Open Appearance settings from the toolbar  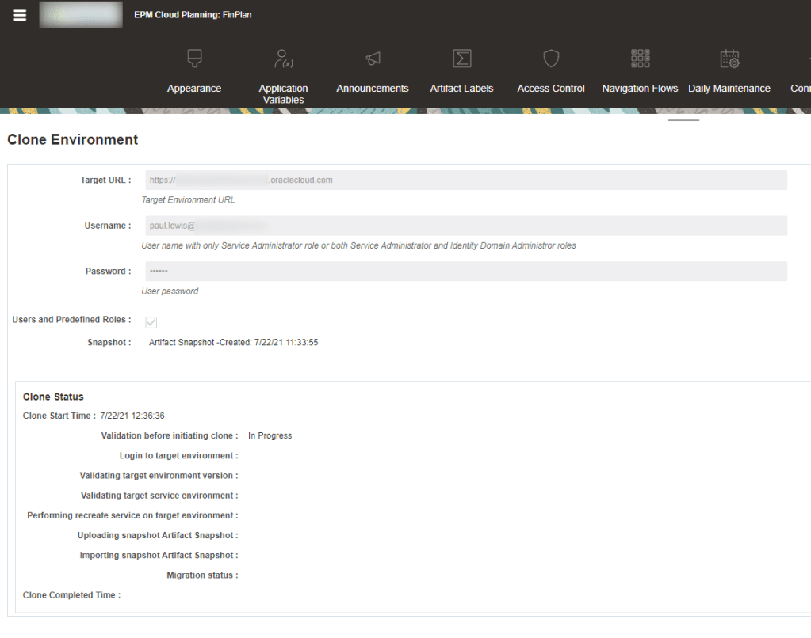click(x=194, y=58)
